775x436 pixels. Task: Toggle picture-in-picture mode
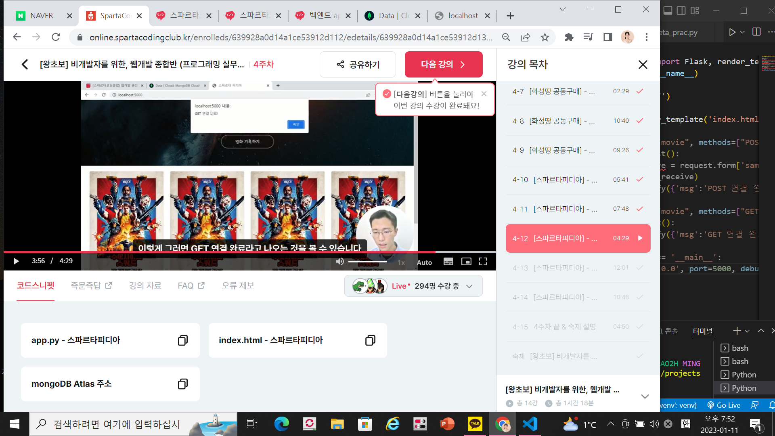(x=466, y=262)
